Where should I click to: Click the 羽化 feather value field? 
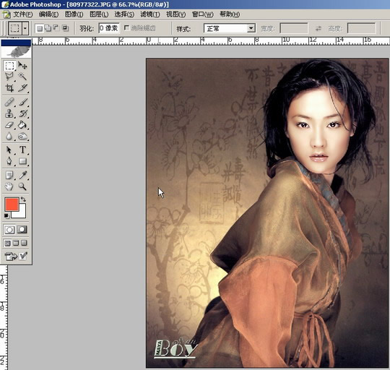tap(109, 28)
